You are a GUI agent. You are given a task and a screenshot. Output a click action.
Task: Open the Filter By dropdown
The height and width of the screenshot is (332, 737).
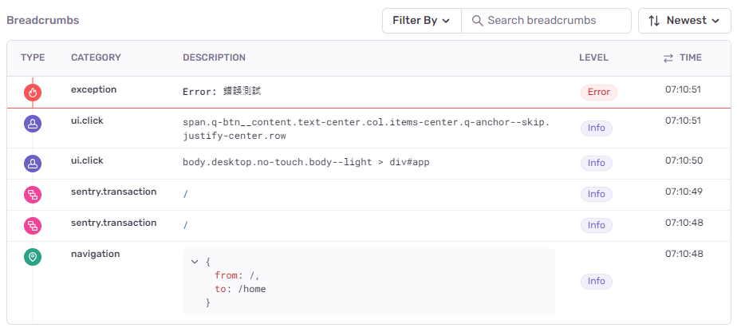pyautogui.click(x=421, y=21)
